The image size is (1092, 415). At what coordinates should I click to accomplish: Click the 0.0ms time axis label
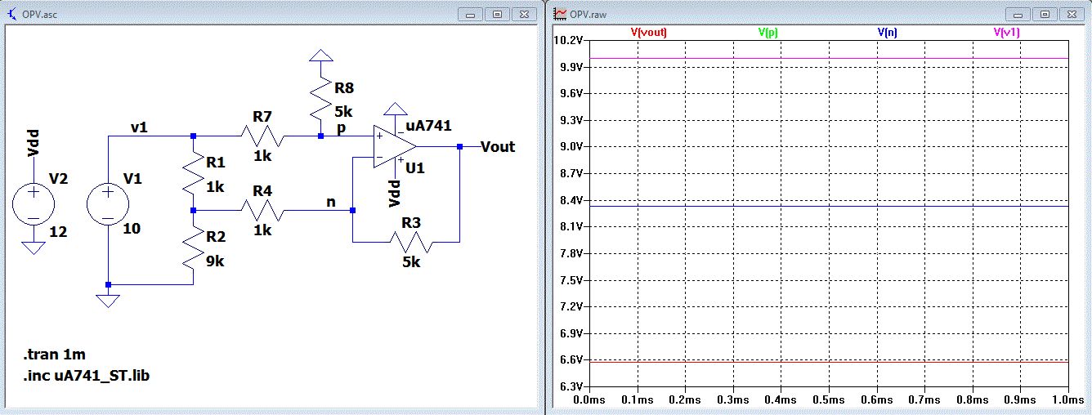click(589, 401)
